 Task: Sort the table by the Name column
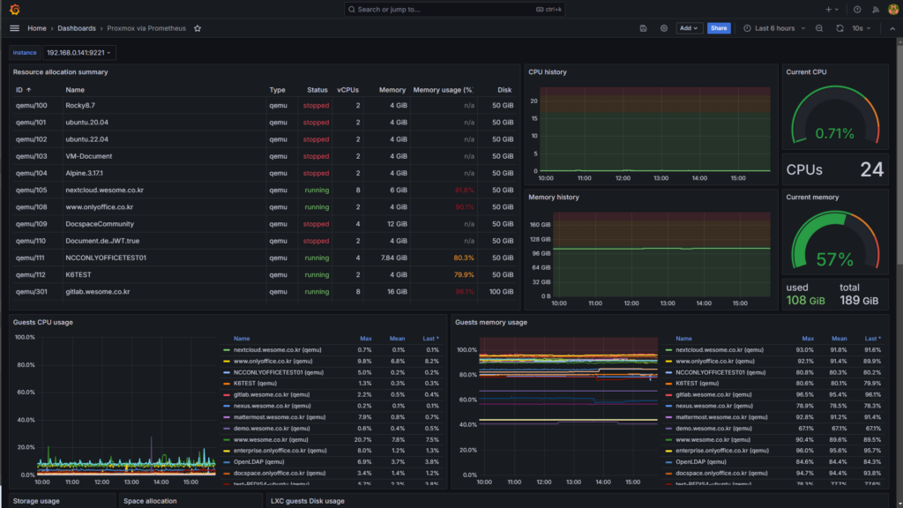click(75, 90)
